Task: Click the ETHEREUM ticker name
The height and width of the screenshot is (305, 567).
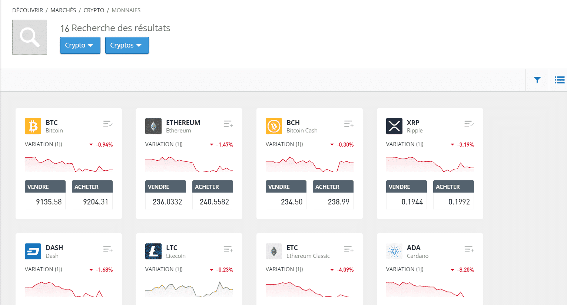Action: [x=183, y=122]
